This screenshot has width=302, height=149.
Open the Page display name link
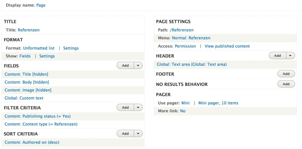41,5
